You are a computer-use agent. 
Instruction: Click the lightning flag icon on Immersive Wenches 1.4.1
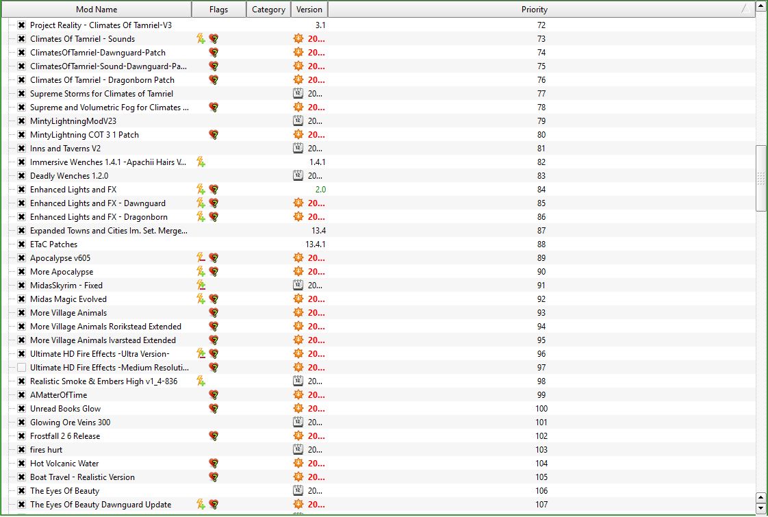201,162
